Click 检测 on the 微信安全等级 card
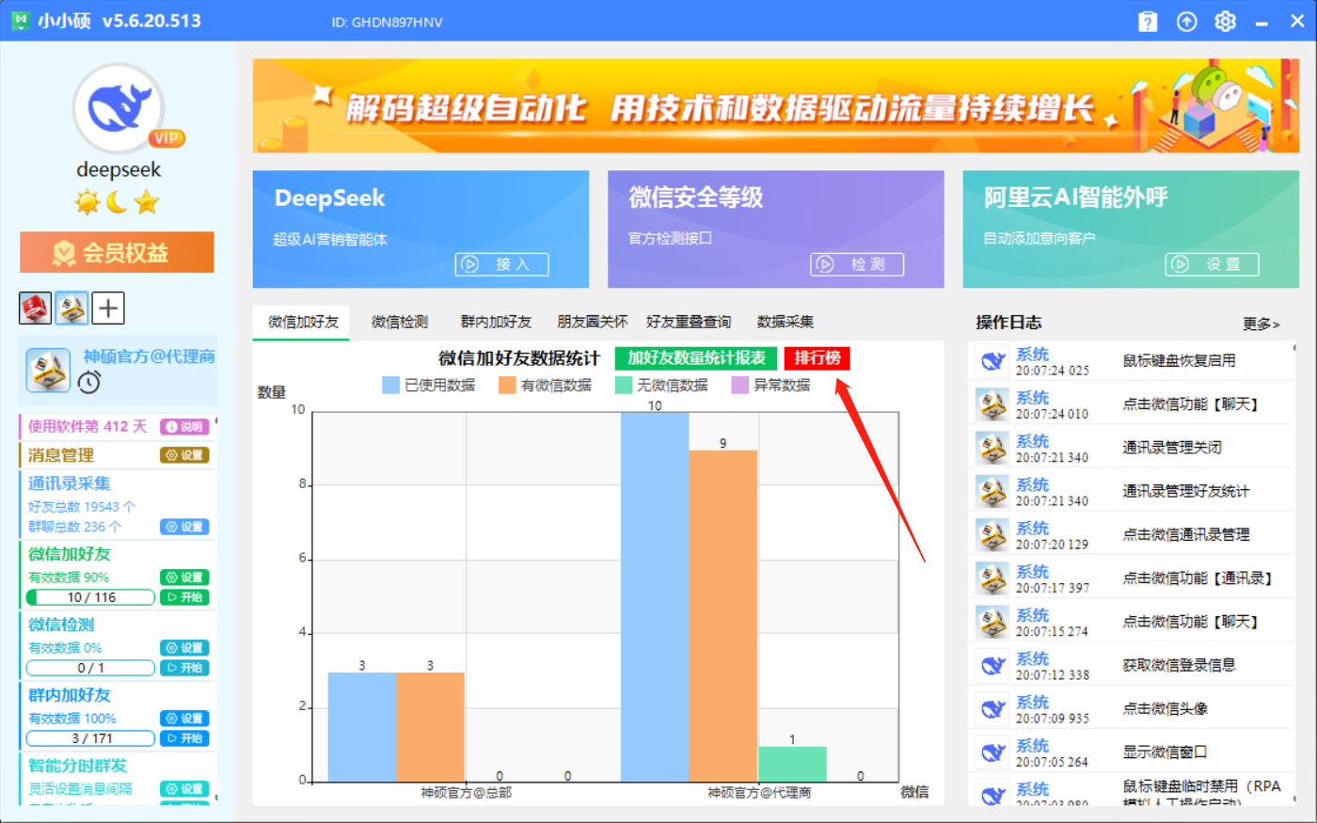Image resolution: width=1317 pixels, height=823 pixels. [x=857, y=264]
